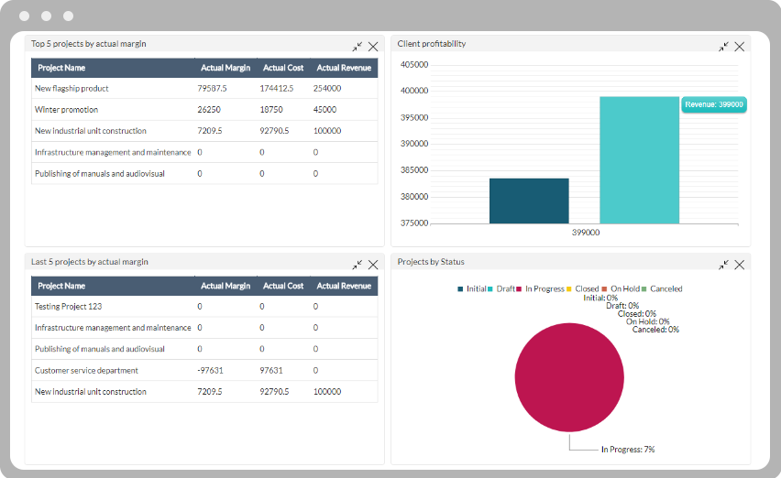This screenshot has width=781, height=478.
Task: Close the Projects by Status panel
Action: (740, 265)
